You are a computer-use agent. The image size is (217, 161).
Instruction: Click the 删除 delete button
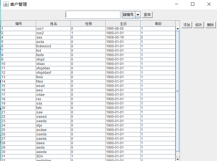pyautogui.click(x=210, y=25)
